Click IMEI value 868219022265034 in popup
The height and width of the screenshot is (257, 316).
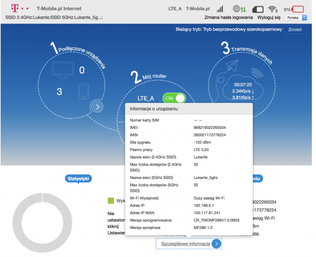[x=209, y=127]
